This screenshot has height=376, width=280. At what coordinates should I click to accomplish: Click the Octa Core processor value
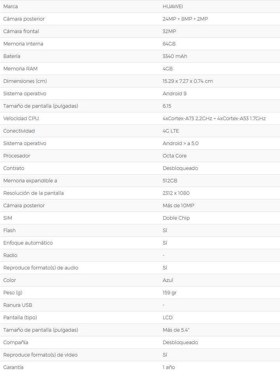pos(175,156)
